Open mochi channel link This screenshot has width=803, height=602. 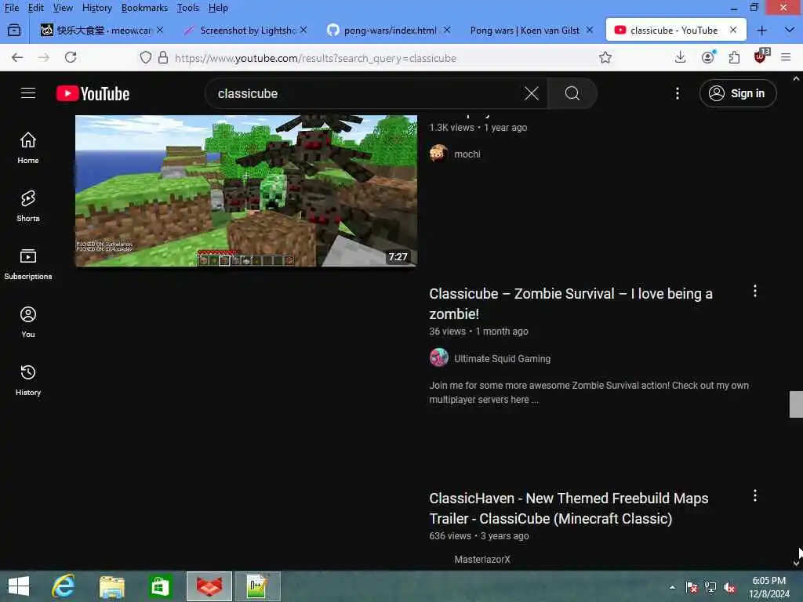[x=467, y=154]
